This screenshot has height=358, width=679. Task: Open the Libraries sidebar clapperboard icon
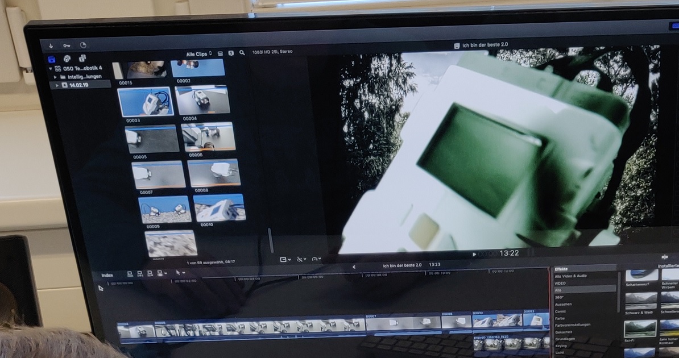pyautogui.click(x=52, y=59)
